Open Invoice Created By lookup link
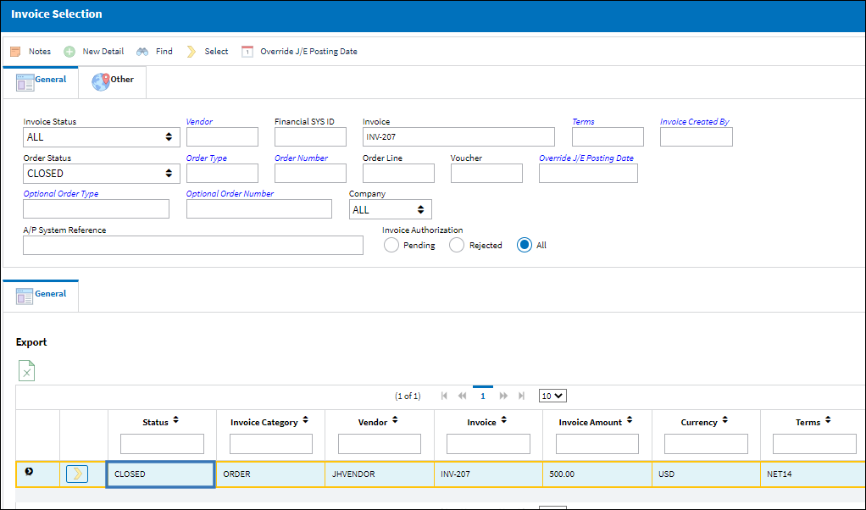Screen dimensions: 866x510 695,121
